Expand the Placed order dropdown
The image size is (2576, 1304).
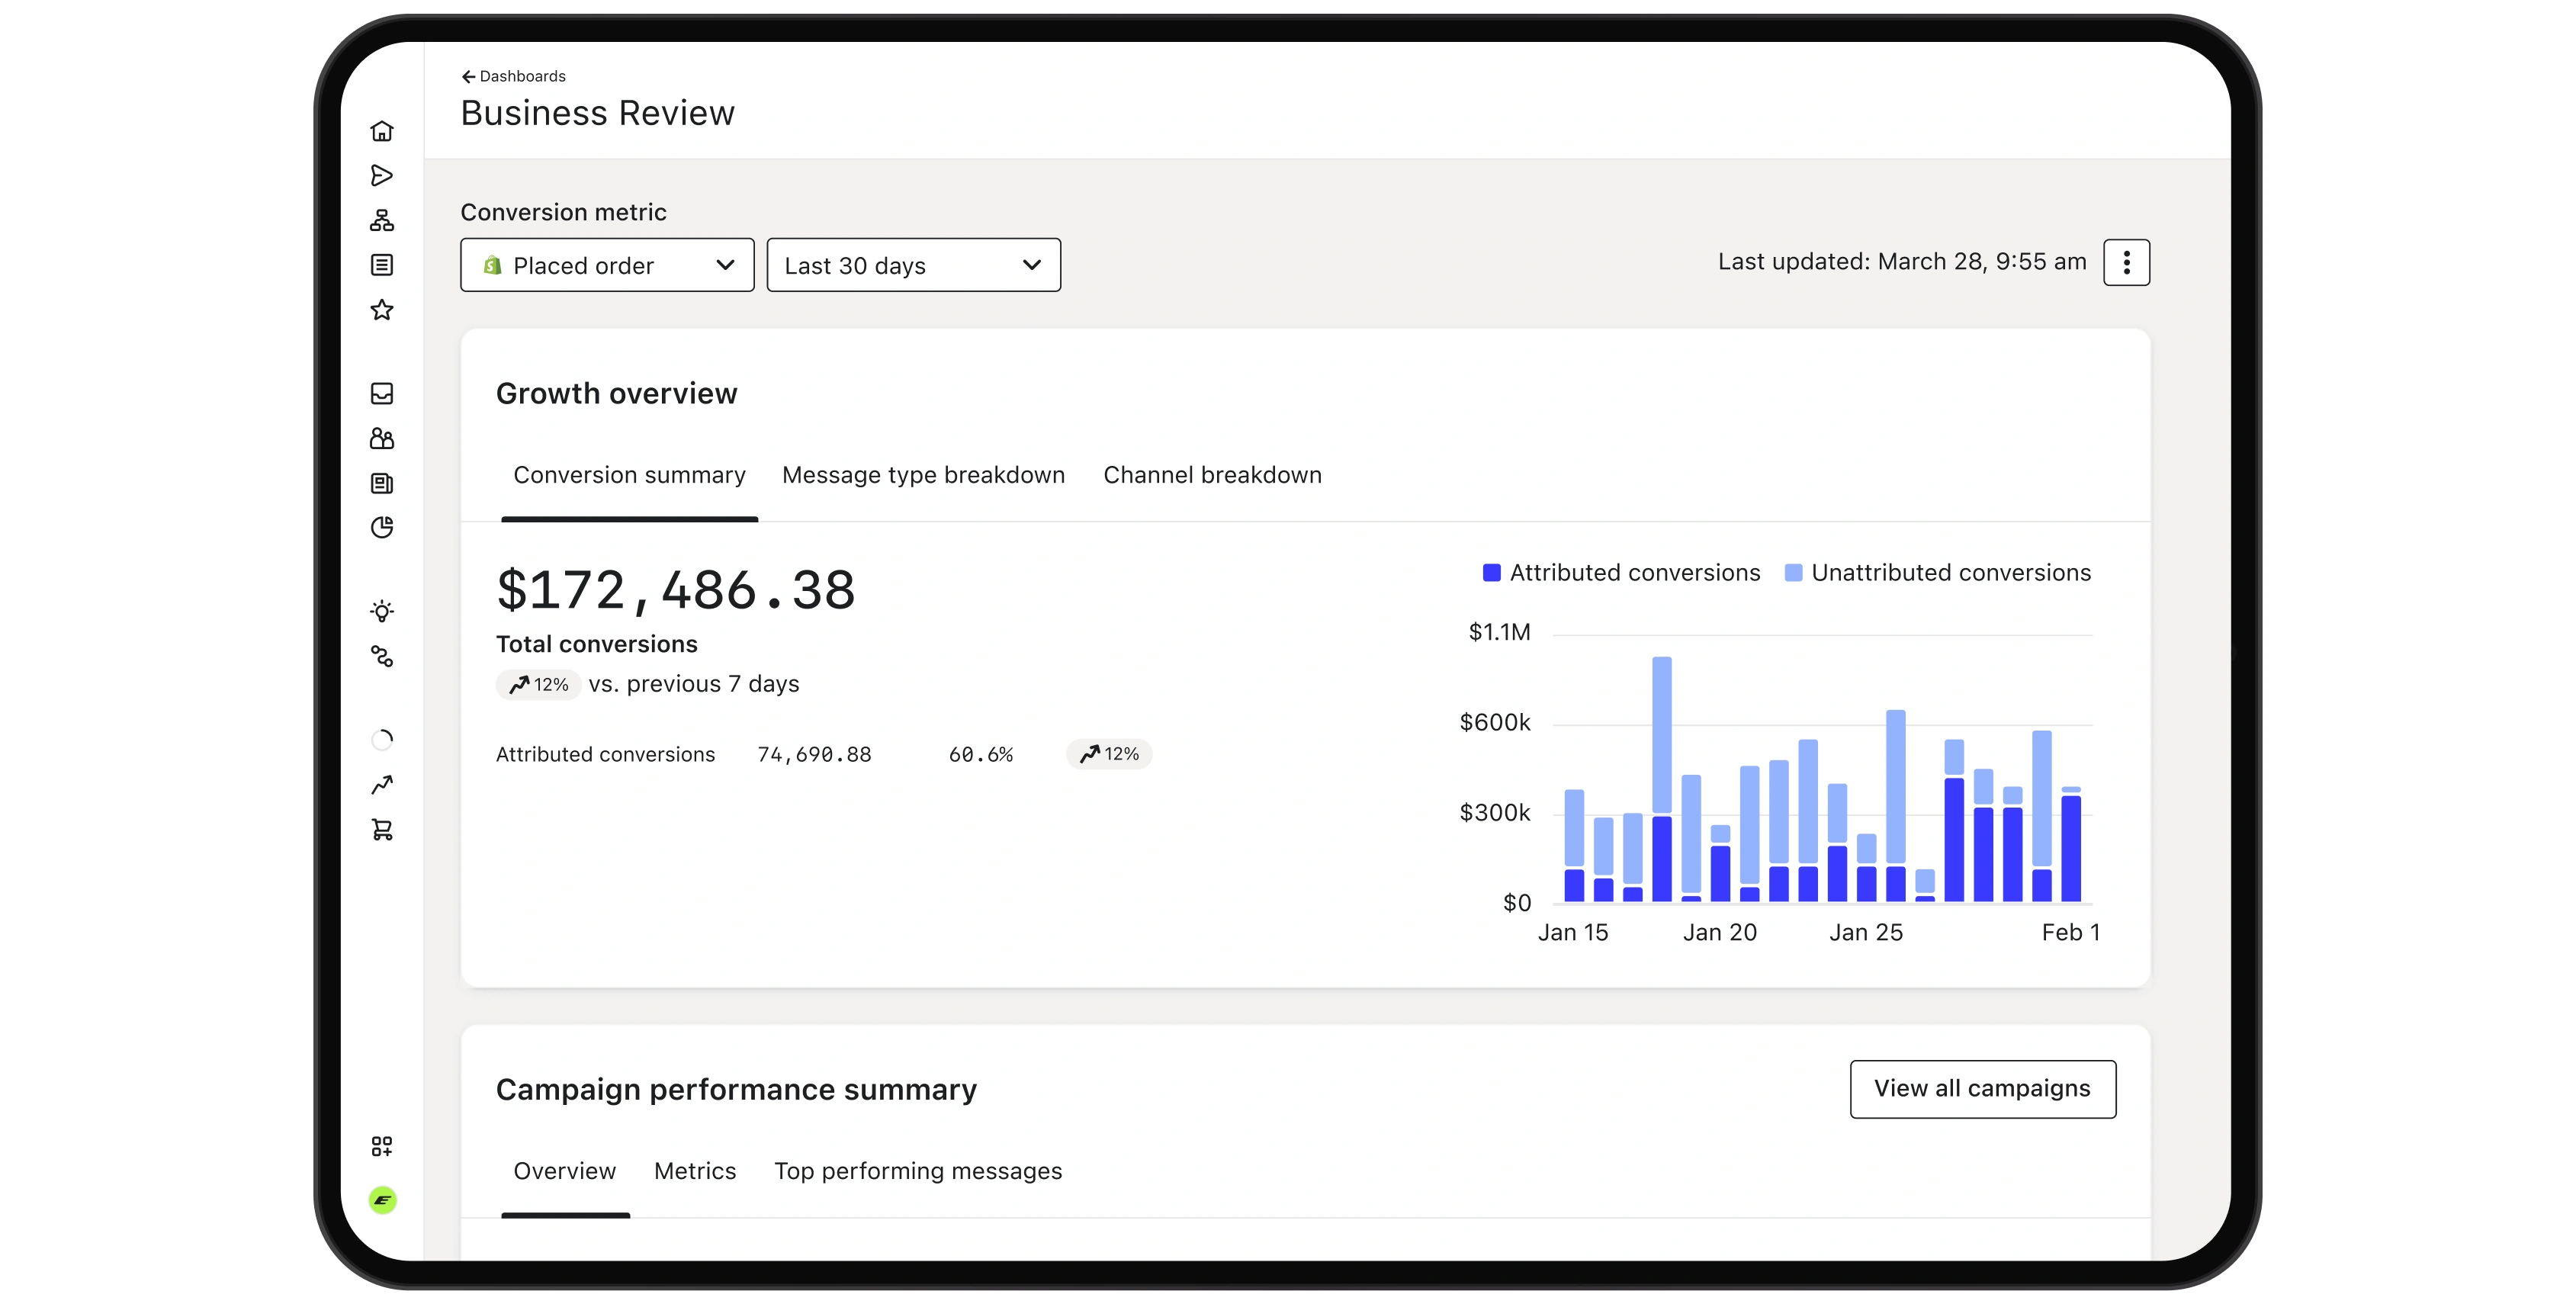click(x=607, y=265)
